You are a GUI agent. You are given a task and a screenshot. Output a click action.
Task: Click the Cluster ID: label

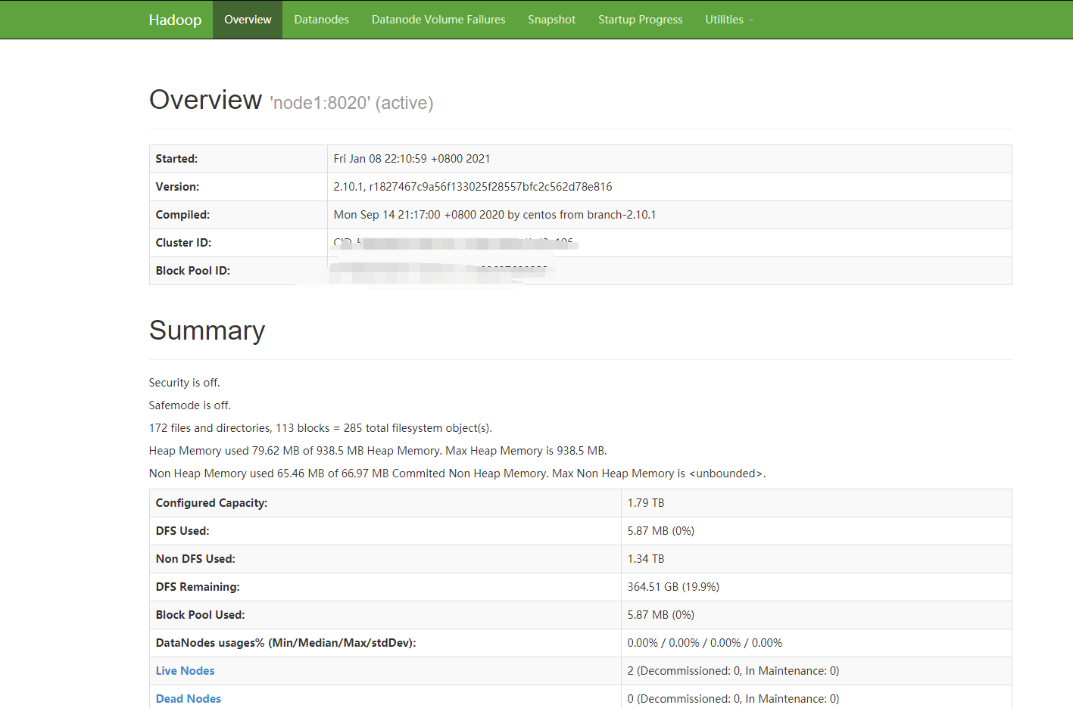pos(183,243)
